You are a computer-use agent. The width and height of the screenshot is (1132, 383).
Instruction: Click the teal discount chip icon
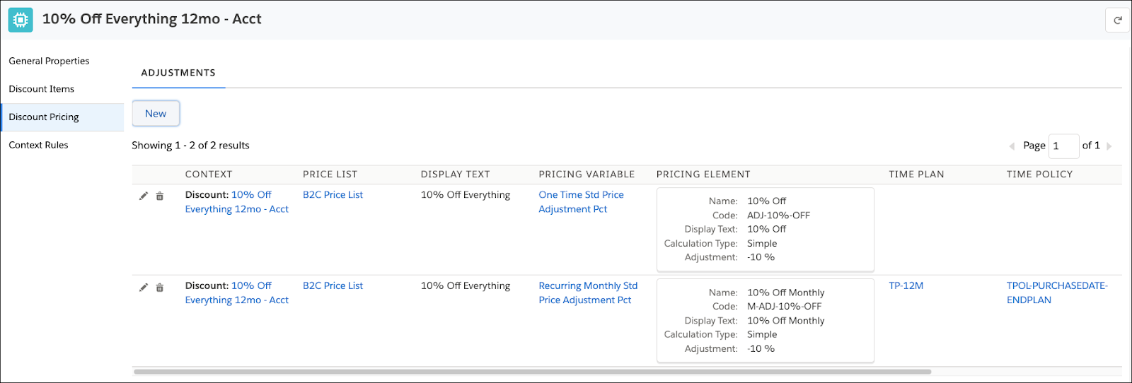(21, 20)
